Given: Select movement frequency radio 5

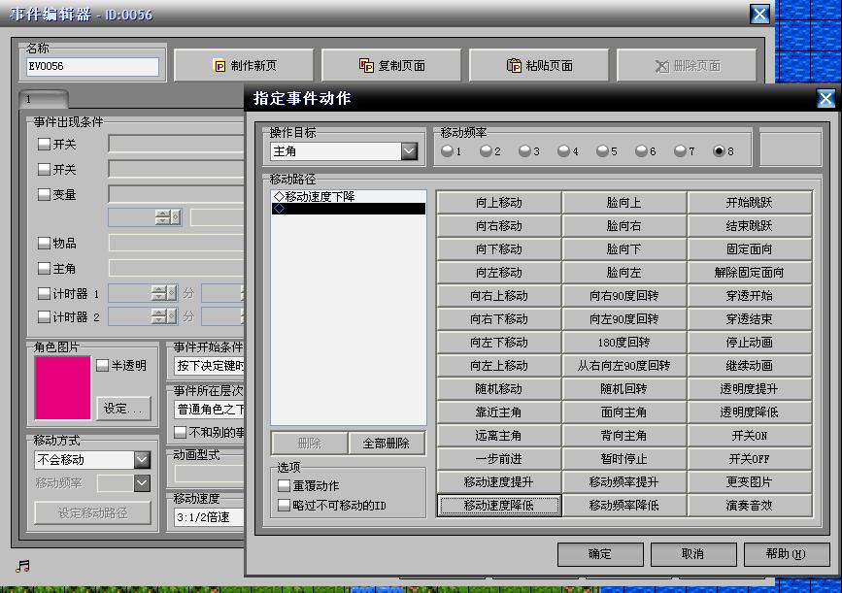Looking at the screenshot, I should point(602,150).
